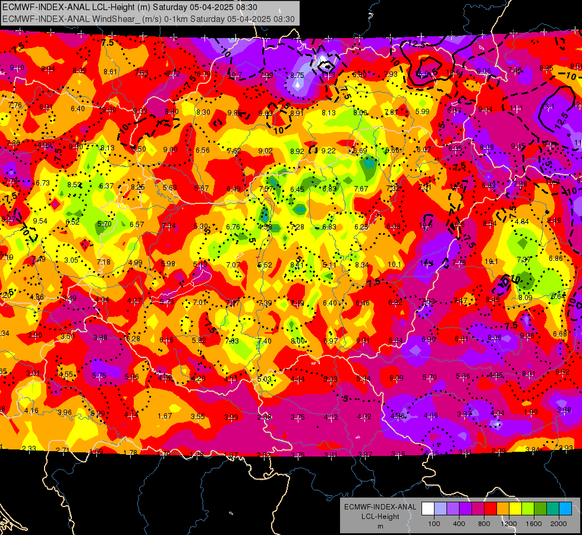Click the map value 3.16

pyautogui.click(x=398, y=454)
